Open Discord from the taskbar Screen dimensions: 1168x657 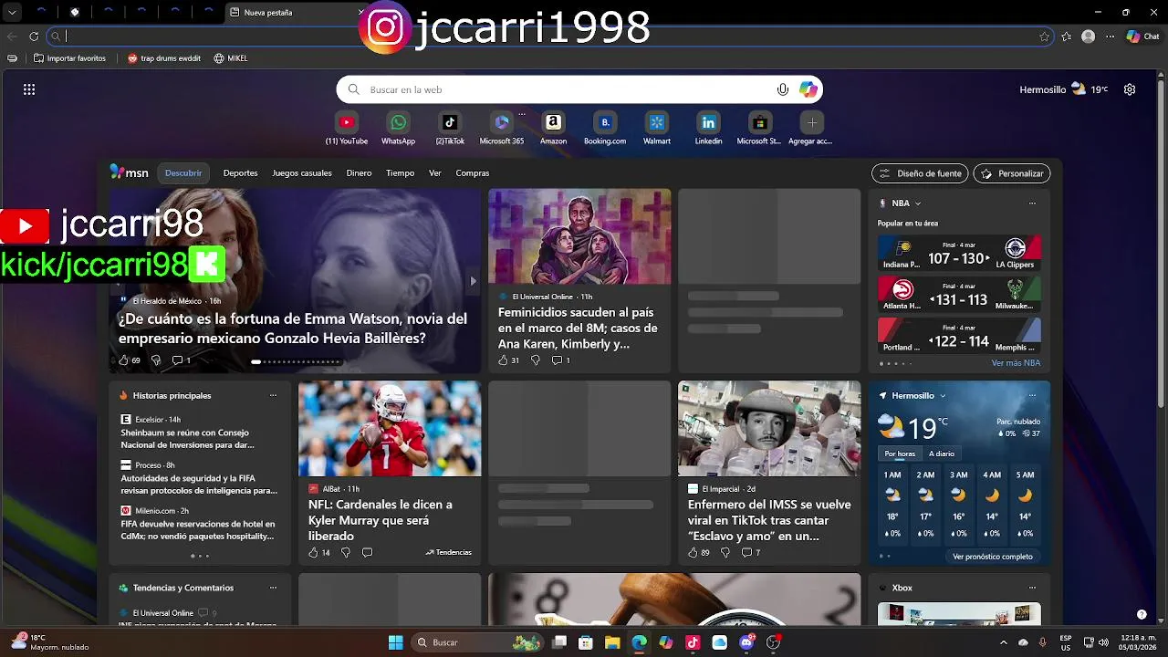(x=746, y=642)
